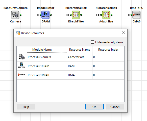Click camera icon in Process0/Camera row

[x=21, y=57]
